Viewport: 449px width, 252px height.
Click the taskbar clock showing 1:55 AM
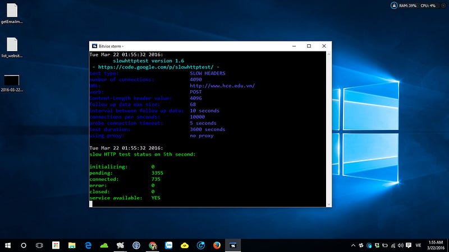pos(436,245)
